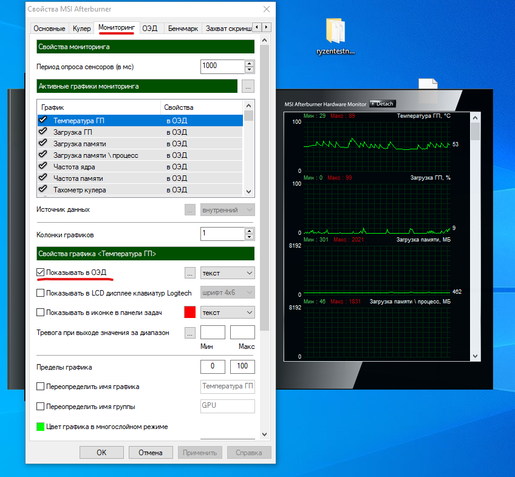The width and height of the screenshot is (515, 477).
Task: Increase the Колонки графиков value
Action: coord(249,231)
